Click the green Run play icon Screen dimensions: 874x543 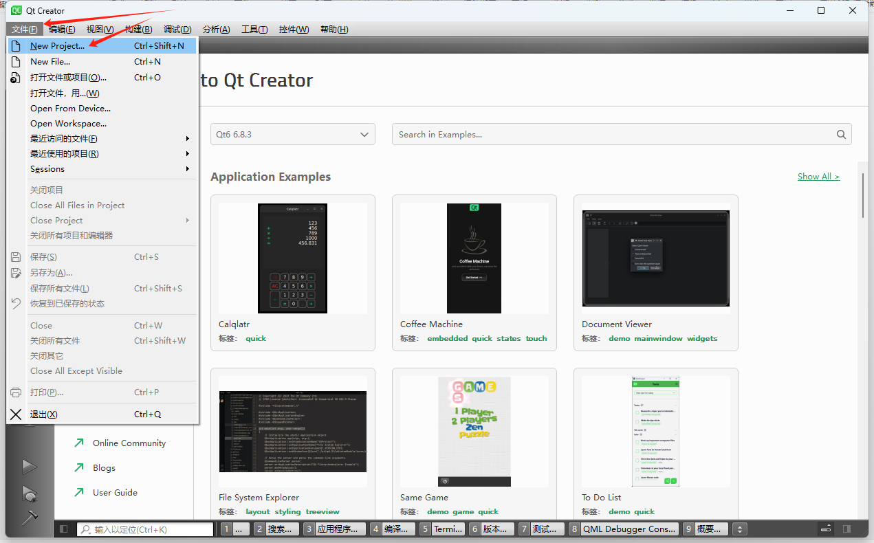pyautogui.click(x=29, y=467)
